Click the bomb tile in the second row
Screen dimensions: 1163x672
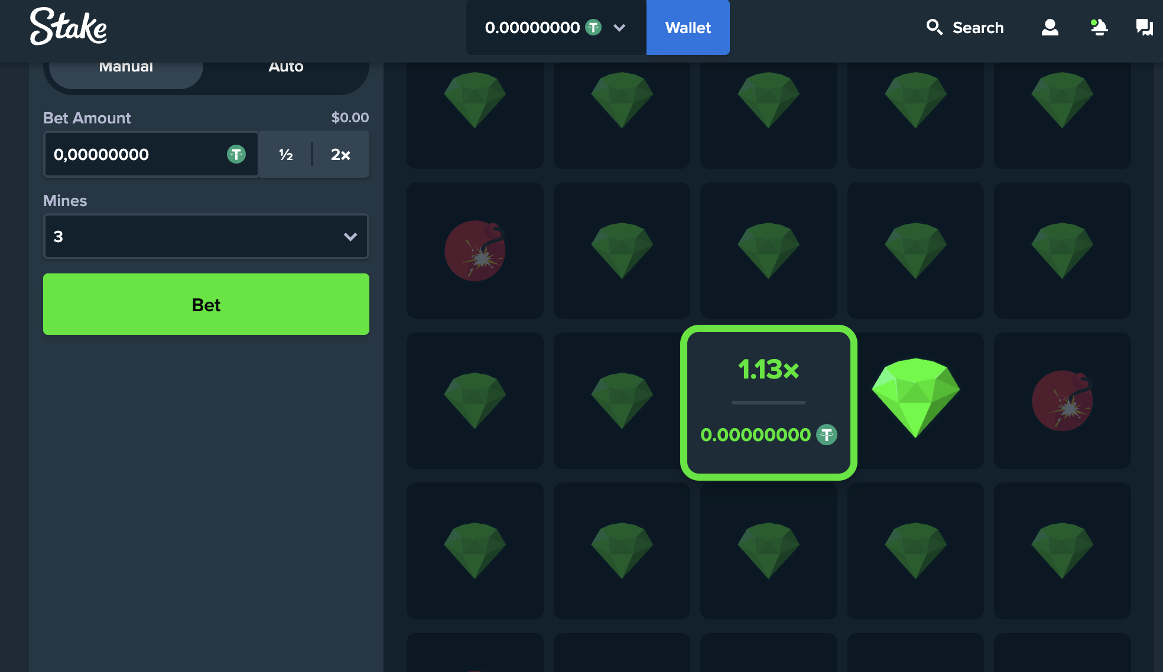475,250
